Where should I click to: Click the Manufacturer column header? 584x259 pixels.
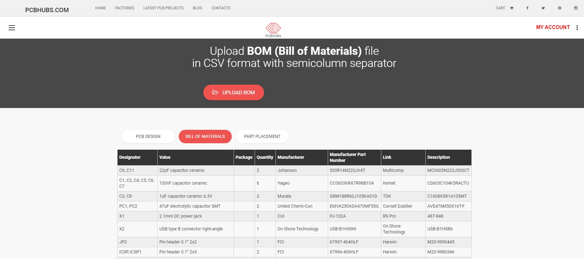pyautogui.click(x=302, y=157)
